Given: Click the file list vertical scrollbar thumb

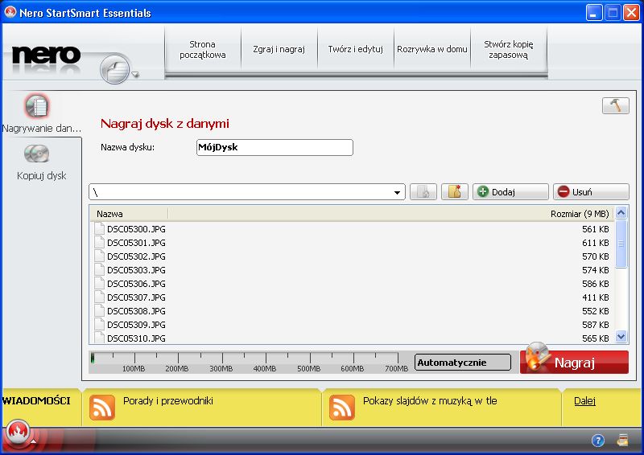Looking at the screenshot, I should pyautogui.click(x=621, y=244).
